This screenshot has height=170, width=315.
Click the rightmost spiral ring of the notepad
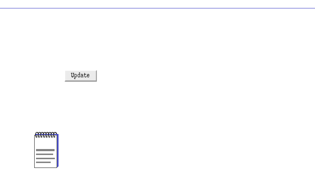click(x=55, y=135)
